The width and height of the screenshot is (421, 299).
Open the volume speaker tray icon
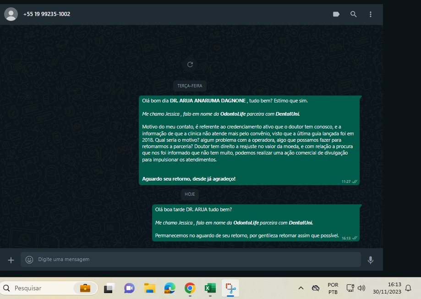(361, 288)
